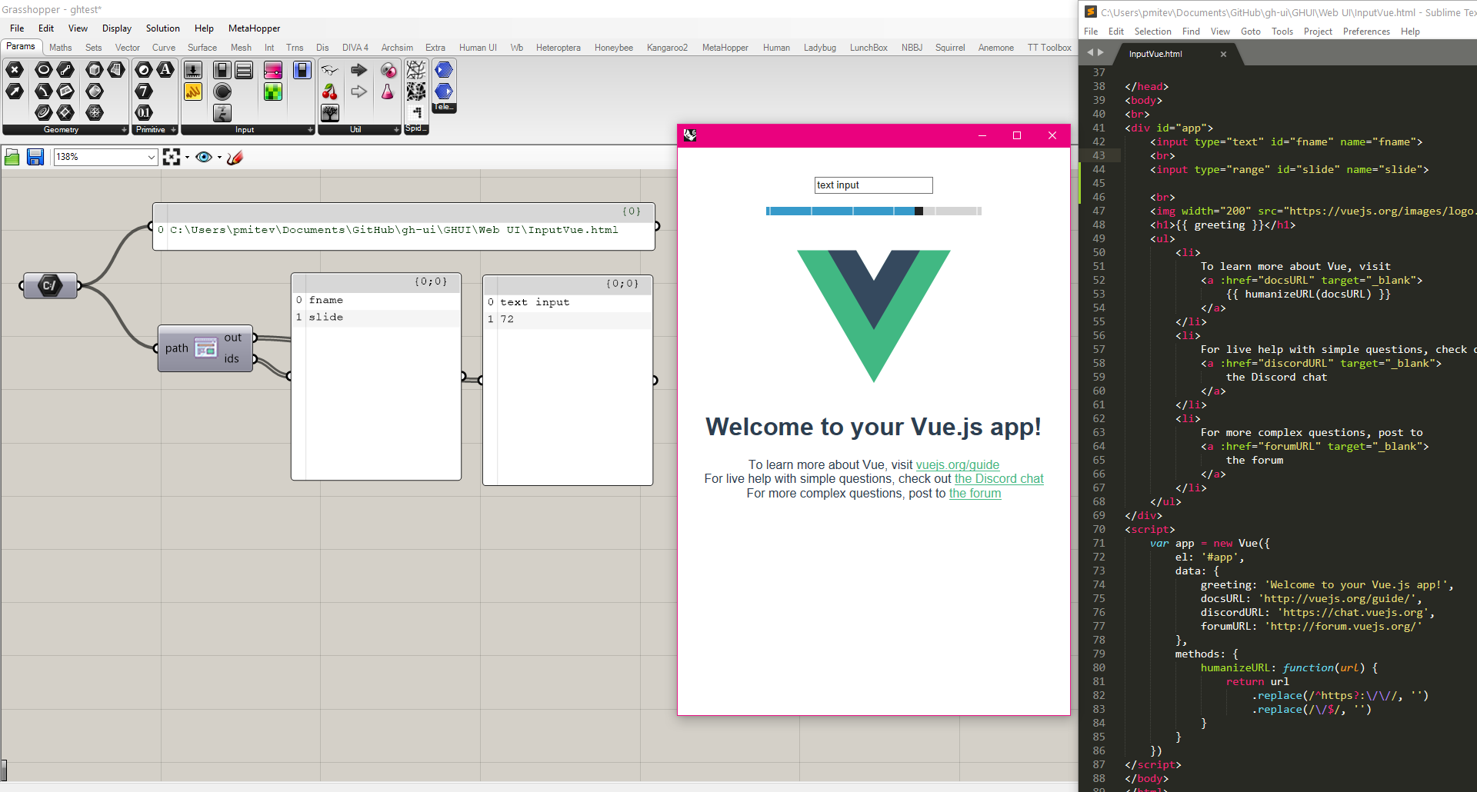Open the Solution menu in Grasshopper
Image resolution: width=1477 pixels, height=792 pixels.
click(x=163, y=28)
